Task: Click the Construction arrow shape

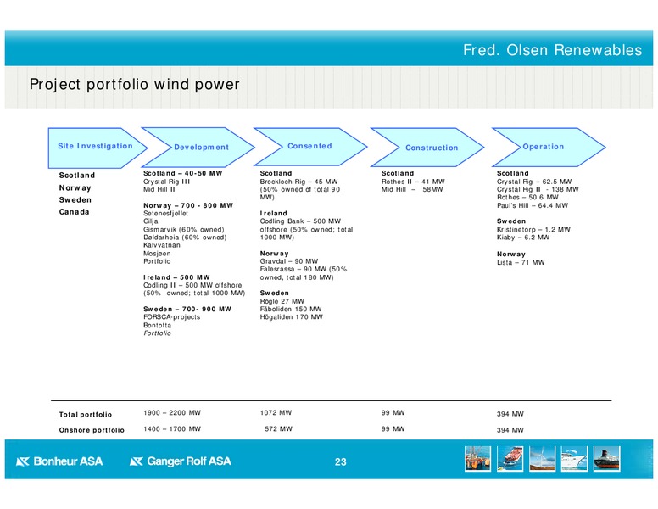Action: click(x=427, y=147)
